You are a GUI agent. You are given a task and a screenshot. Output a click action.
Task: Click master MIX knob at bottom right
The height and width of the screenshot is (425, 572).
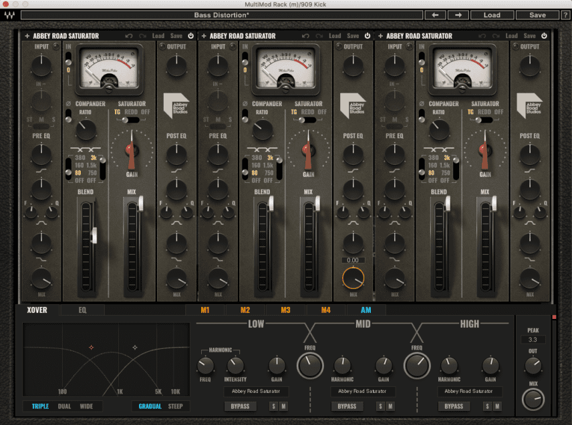(x=533, y=399)
